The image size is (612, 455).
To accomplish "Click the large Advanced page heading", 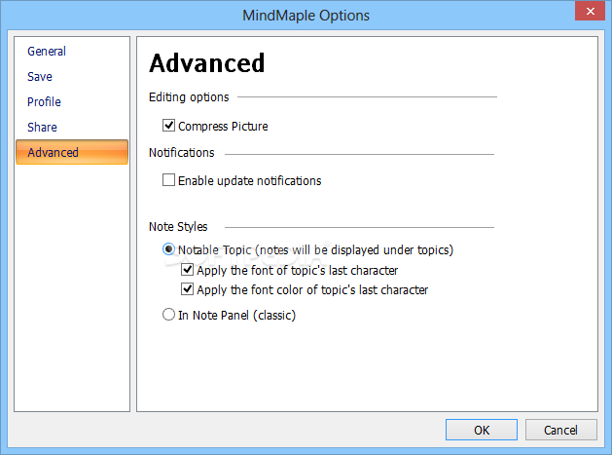I will pyautogui.click(x=206, y=63).
